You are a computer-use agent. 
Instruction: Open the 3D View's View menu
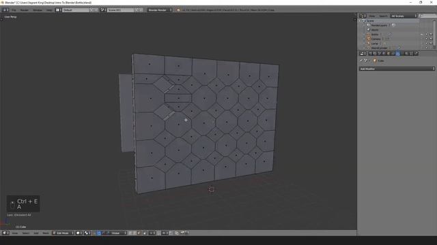[x=15, y=233]
